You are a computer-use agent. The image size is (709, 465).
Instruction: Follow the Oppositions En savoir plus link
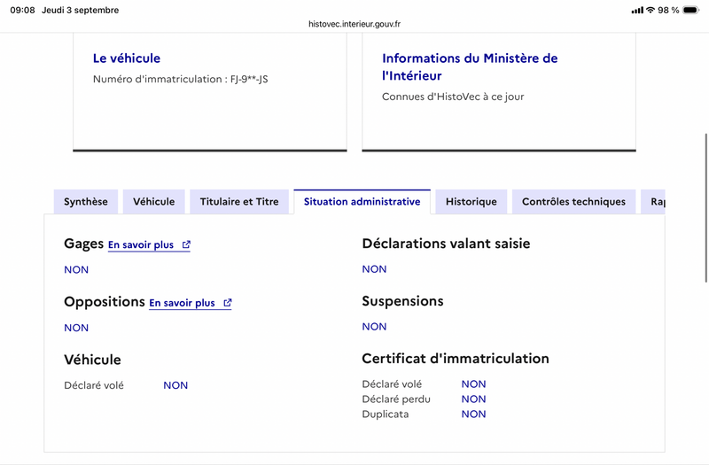[182, 303]
